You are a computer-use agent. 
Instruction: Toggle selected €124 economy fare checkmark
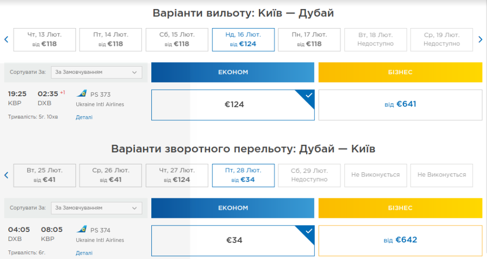coord(308,95)
